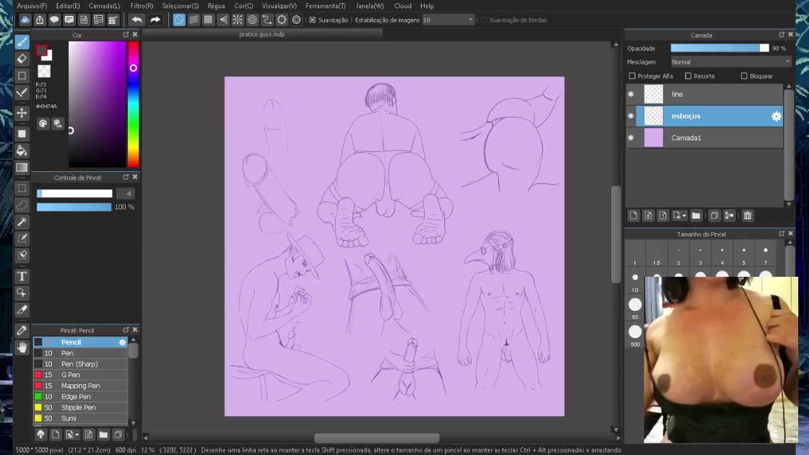The image size is (809, 455).
Task: Check the Recorte checkbox
Action: [x=688, y=76]
